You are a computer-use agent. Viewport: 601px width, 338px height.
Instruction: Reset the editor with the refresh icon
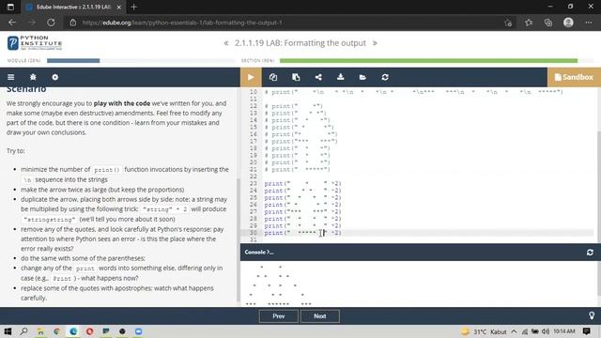(x=385, y=77)
